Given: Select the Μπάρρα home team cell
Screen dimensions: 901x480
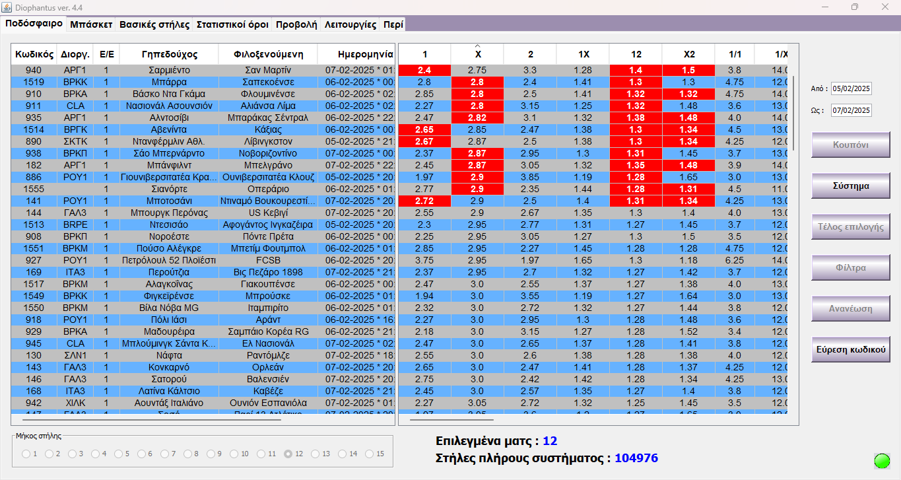Looking at the screenshot, I should (169, 82).
